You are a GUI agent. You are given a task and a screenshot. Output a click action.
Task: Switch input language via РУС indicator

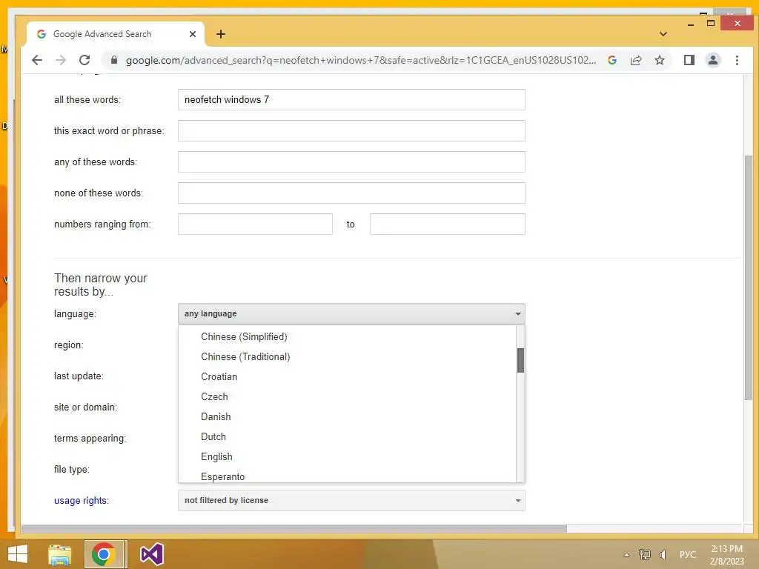click(687, 554)
